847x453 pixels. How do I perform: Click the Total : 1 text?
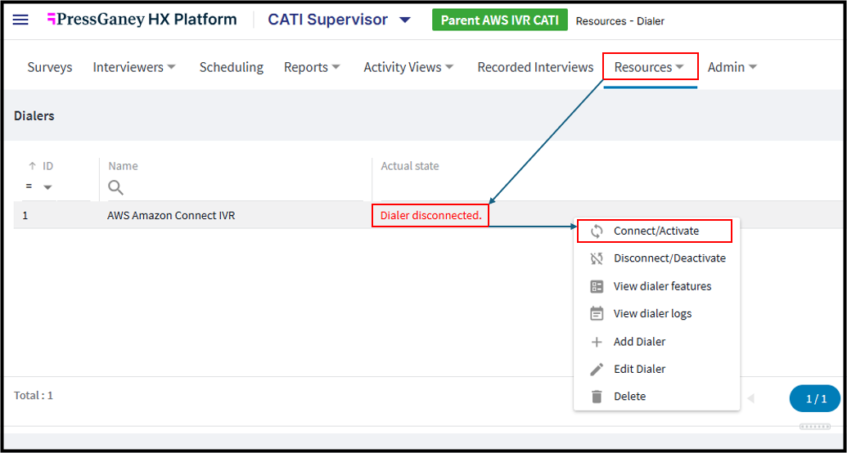coord(34,395)
